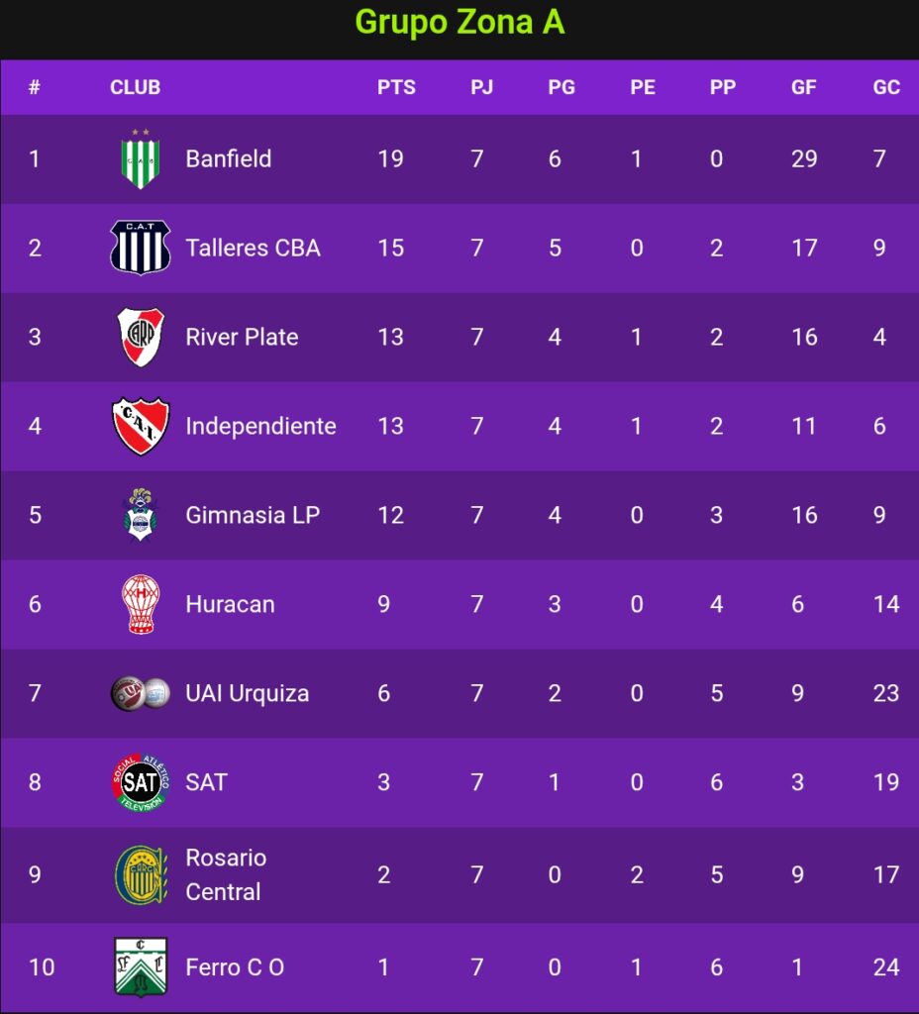The height and width of the screenshot is (1014, 919).
Task: Click the Rosario Central team name
Action: pyautogui.click(x=226, y=875)
